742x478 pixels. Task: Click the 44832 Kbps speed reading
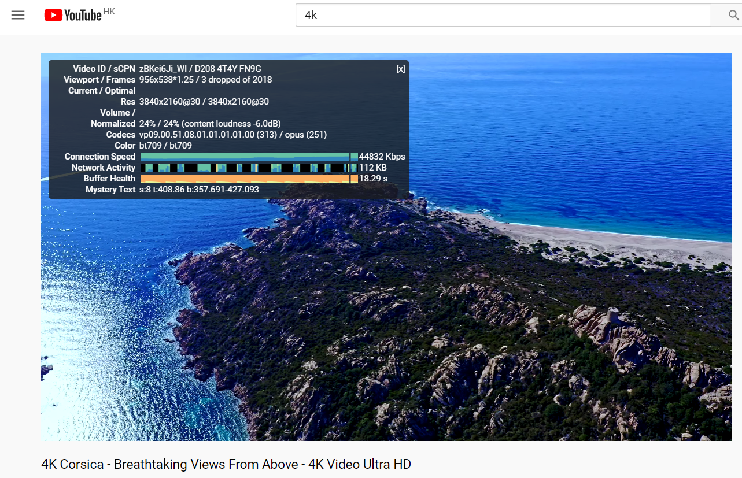(x=382, y=157)
